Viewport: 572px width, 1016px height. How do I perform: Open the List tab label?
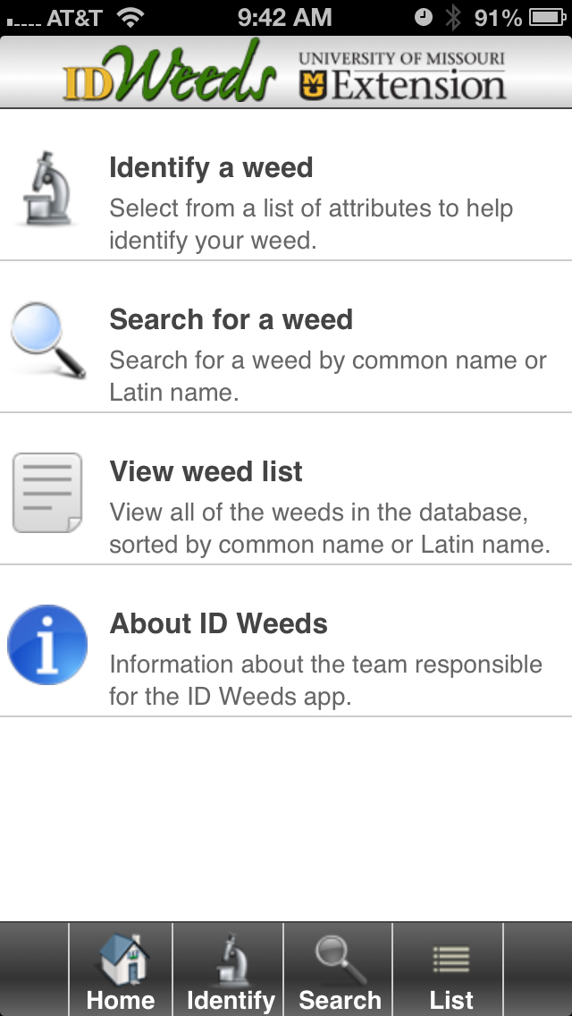pos(451,1000)
